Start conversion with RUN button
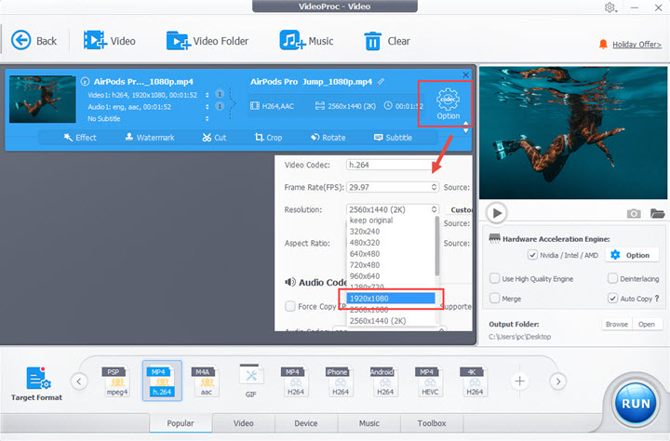Image resolution: width=670 pixels, height=441 pixels. pos(636,404)
